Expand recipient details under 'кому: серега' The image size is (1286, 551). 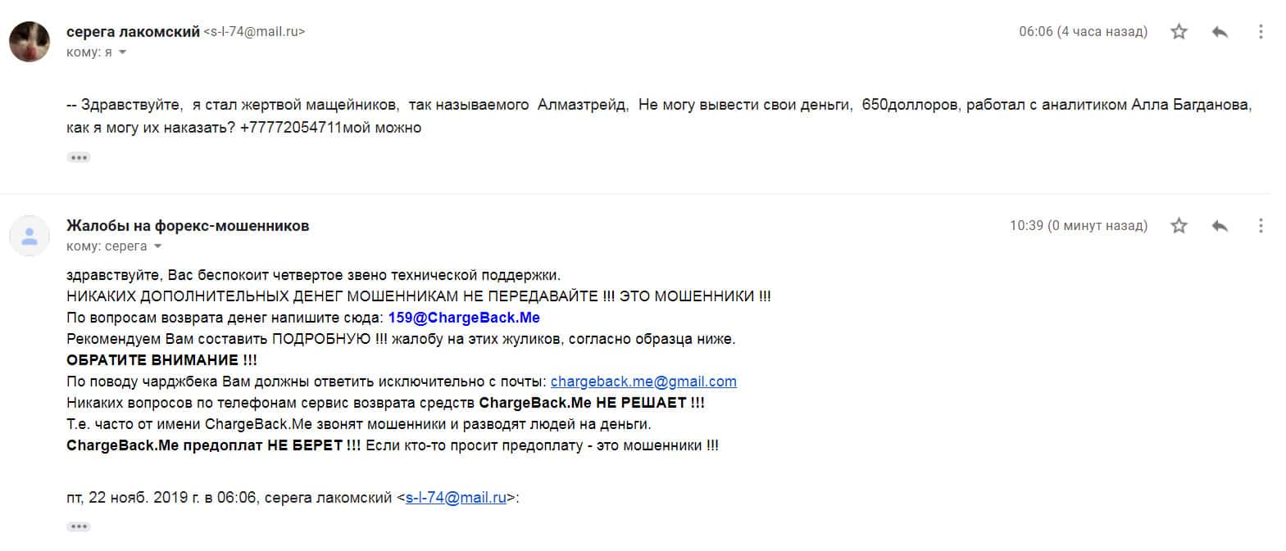pyautogui.click(x=158, y=246)
